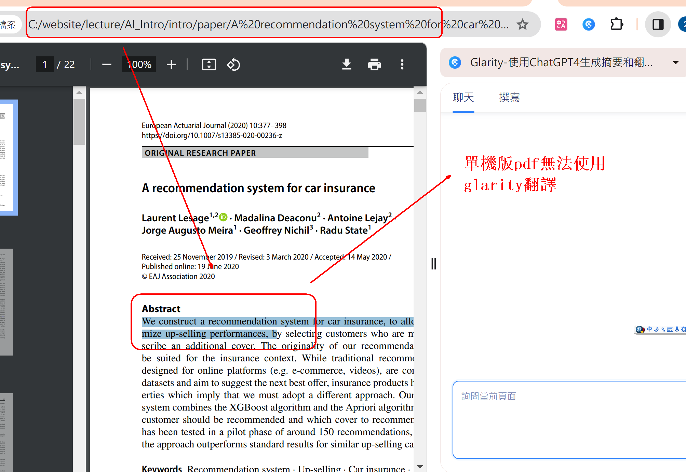Print the PDF document
This screenshot has height=472, width=686.
click(374, 64)
